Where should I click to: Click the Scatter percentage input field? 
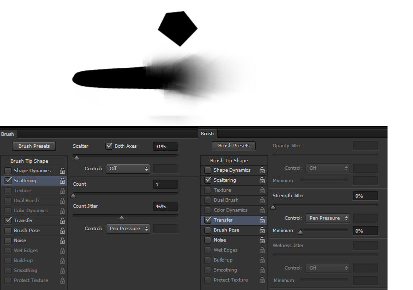(x=165, y=146)
